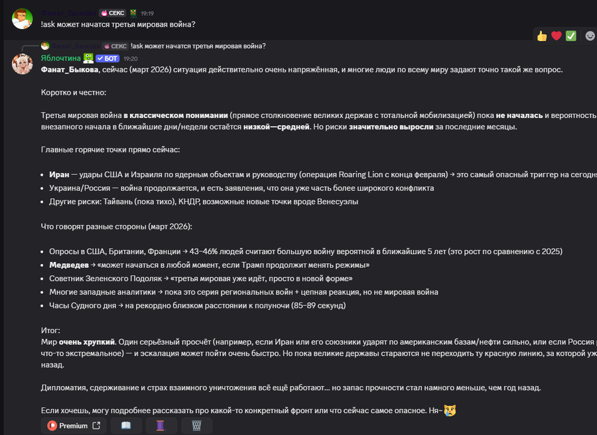
Task: Open the Яблочтина bot avatar
Action: [23, 64]
